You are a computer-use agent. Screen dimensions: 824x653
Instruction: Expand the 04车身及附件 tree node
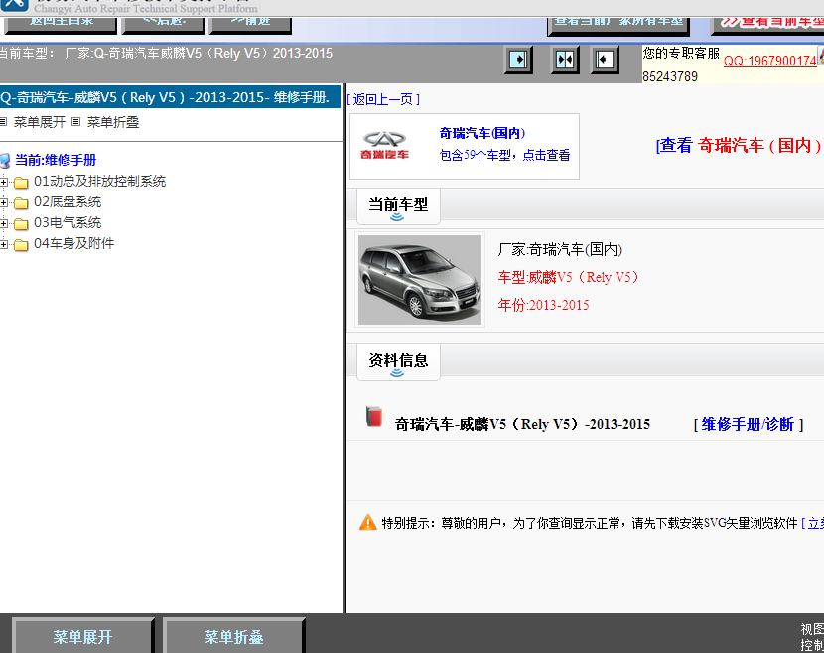[x=4, y=244]
